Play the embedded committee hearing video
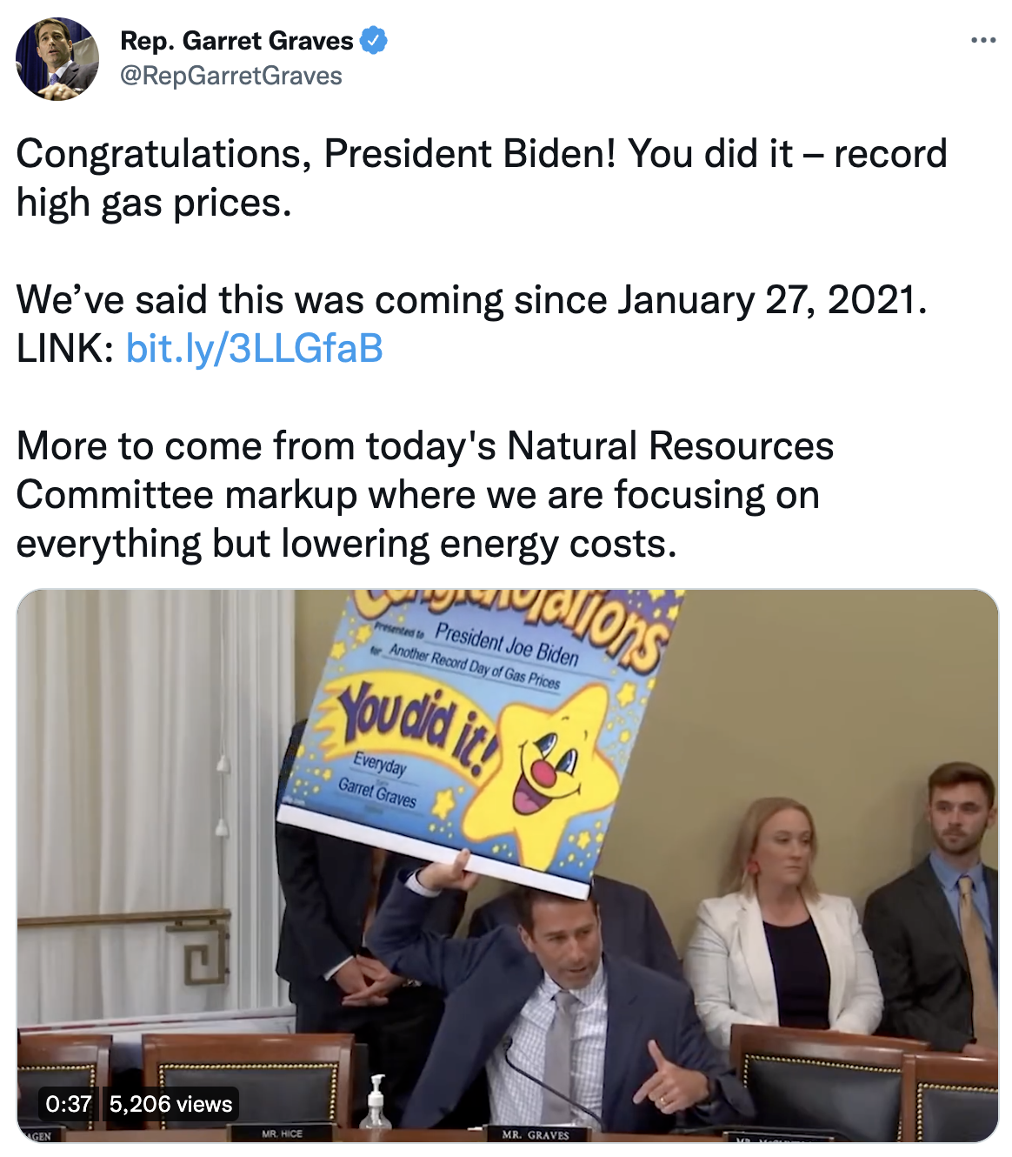 point(508,866)
